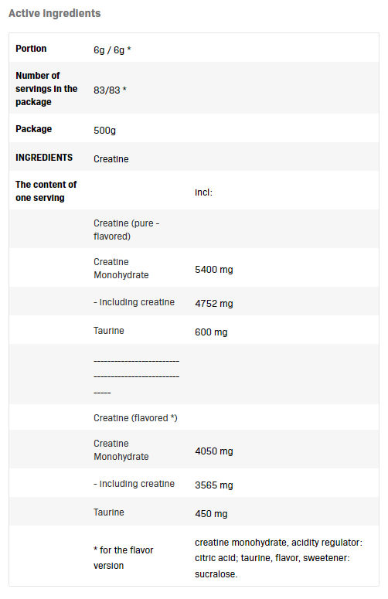The width and height of the screenshot is (388, 599).
Task: Select the 4050 mg creatine monohydrate value
Action: 214,451
